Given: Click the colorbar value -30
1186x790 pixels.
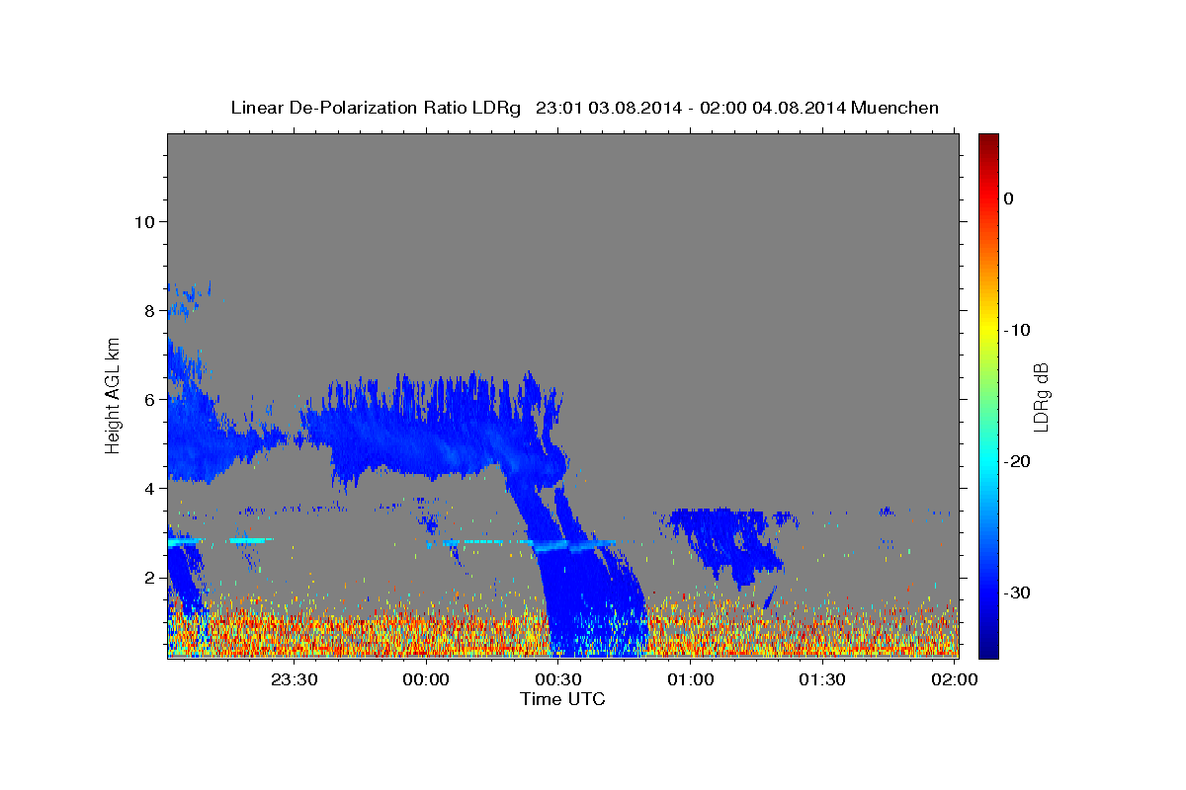Looking at the screenshot, I should 1017,592.
